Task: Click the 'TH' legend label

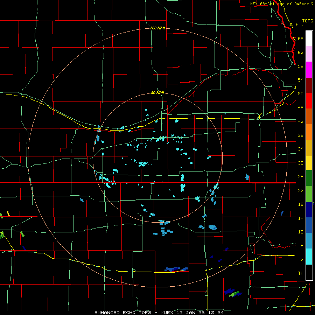Action: click(x=301, y=273)
